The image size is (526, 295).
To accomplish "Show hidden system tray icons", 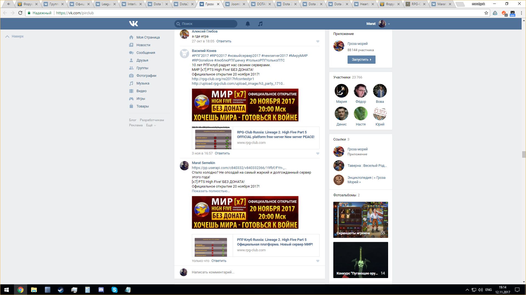I will pos(467,290).
